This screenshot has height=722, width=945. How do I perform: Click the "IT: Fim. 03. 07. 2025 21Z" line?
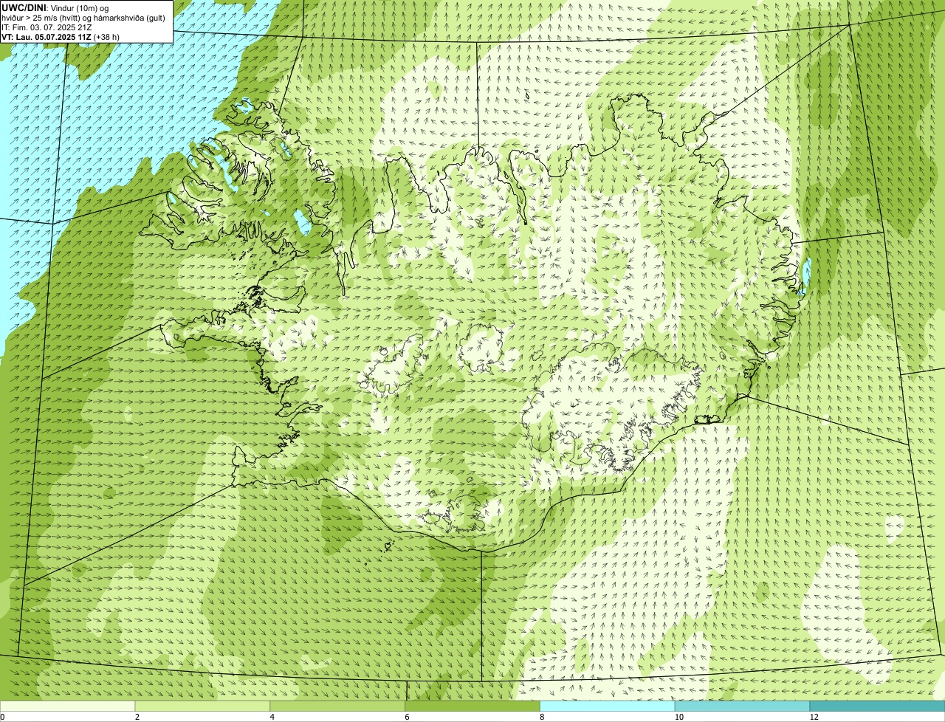coord(47,27)
